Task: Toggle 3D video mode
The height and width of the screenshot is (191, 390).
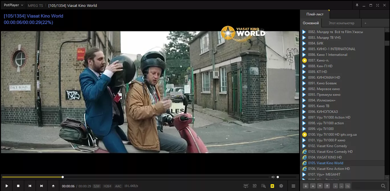Action: pyautogui.click(x=255, y=186)
